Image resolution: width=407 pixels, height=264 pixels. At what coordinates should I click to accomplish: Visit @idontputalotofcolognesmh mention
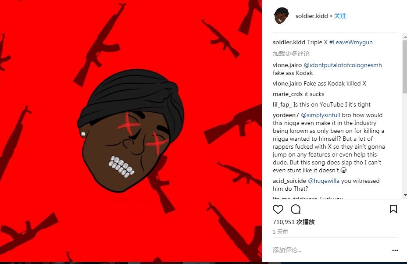point(343,65)
